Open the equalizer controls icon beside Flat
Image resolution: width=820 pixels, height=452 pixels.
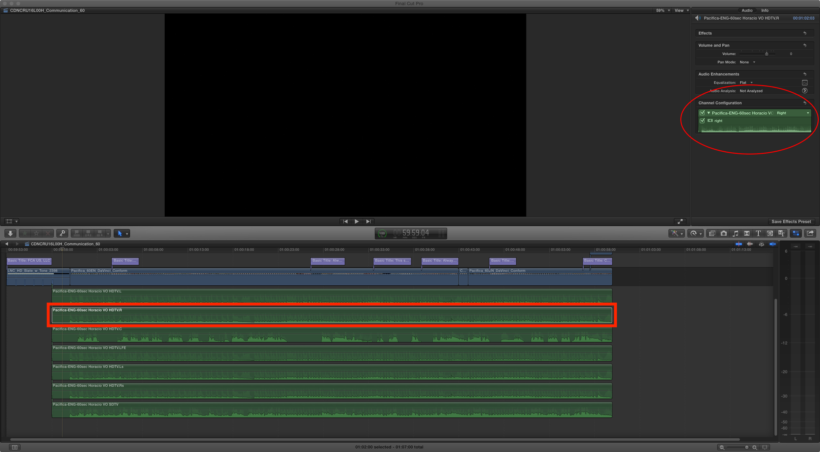tap(805, 83)
